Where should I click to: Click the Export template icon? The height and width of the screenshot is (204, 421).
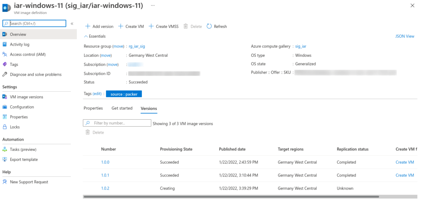(x=5, y=159)
